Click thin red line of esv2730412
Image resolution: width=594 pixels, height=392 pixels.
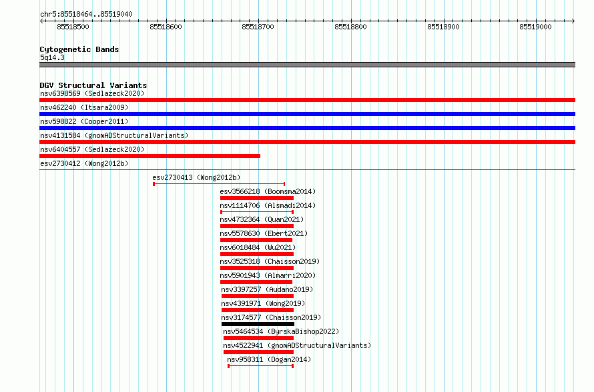pyautogui.click(x=307, y=170)
